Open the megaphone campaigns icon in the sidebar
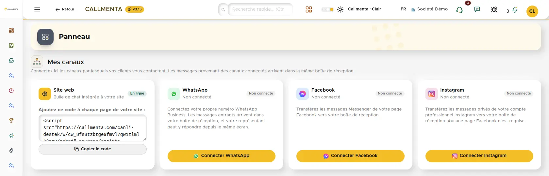This screenshot has width=549, height=176. click(x=11, y=136)
